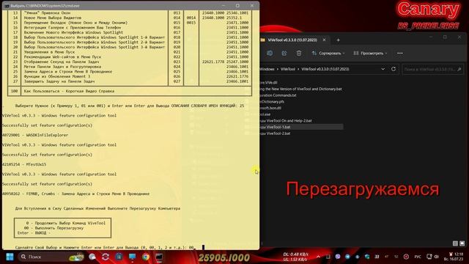Click row 23 Отображение Секунд на Панели Задач
The image size is (469, 264).
[x=130, y=62]
